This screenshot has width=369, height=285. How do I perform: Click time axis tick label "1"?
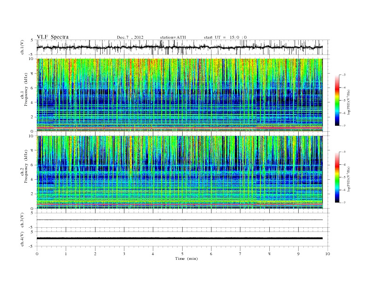tap(66, 254)
